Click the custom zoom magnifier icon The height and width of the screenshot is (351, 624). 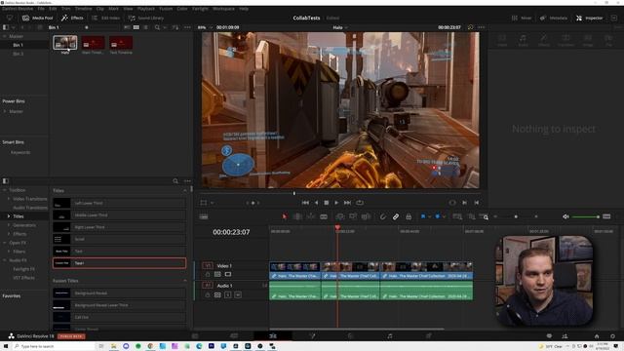[485, 216]
